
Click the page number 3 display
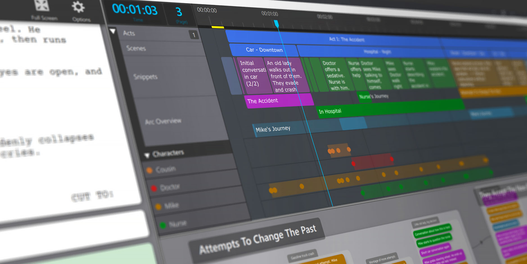179,12
